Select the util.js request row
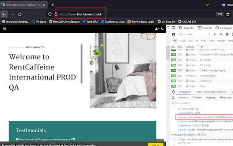 (201, 86)
